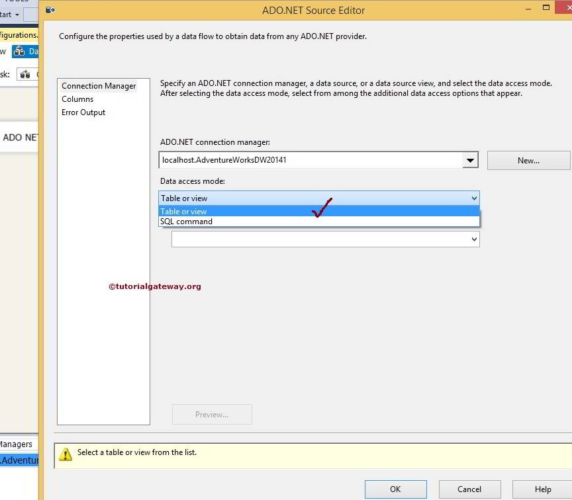Select Connection Manager in the left pane
Screen dimensions: 572x500
(x=99, y=85)
